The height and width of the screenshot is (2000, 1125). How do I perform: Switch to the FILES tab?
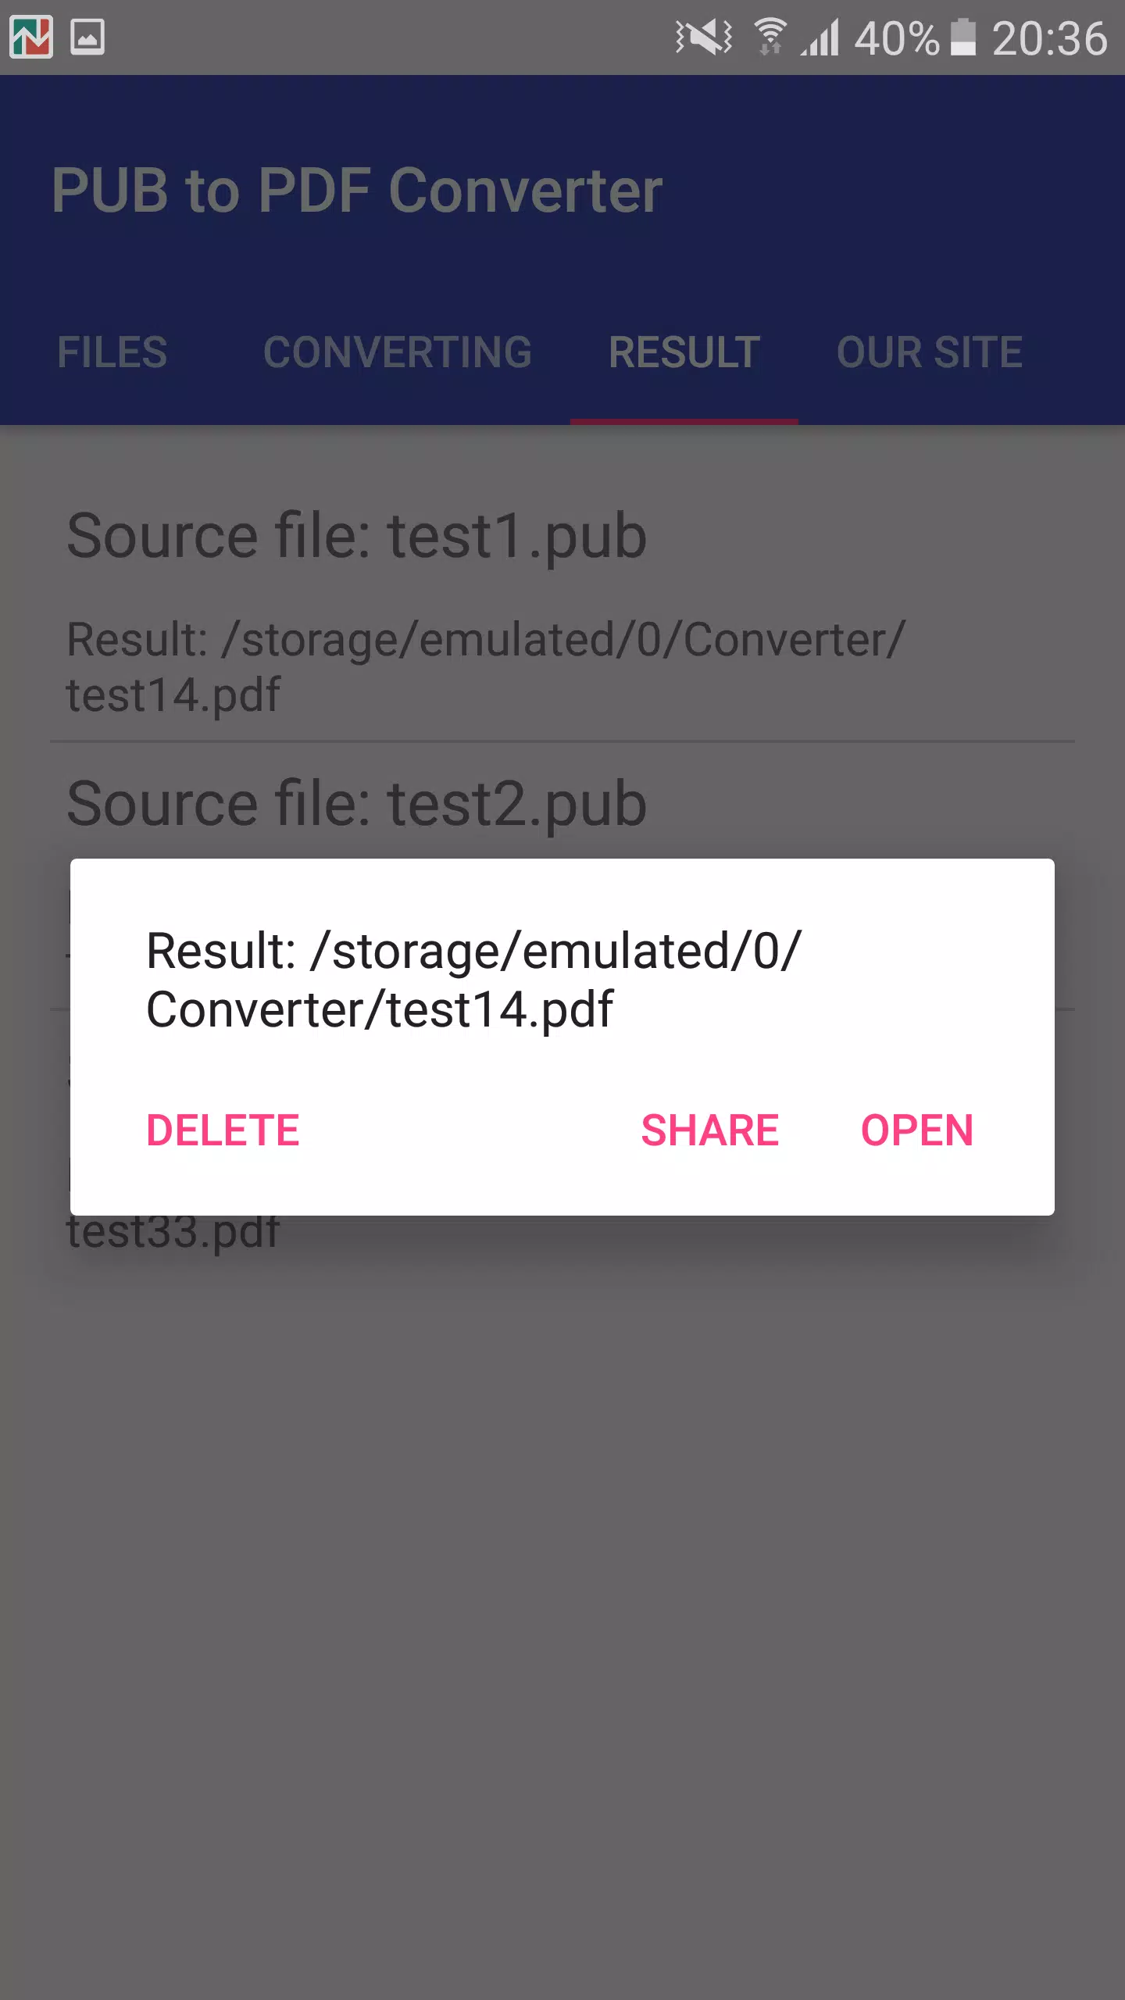pos(112,352)
